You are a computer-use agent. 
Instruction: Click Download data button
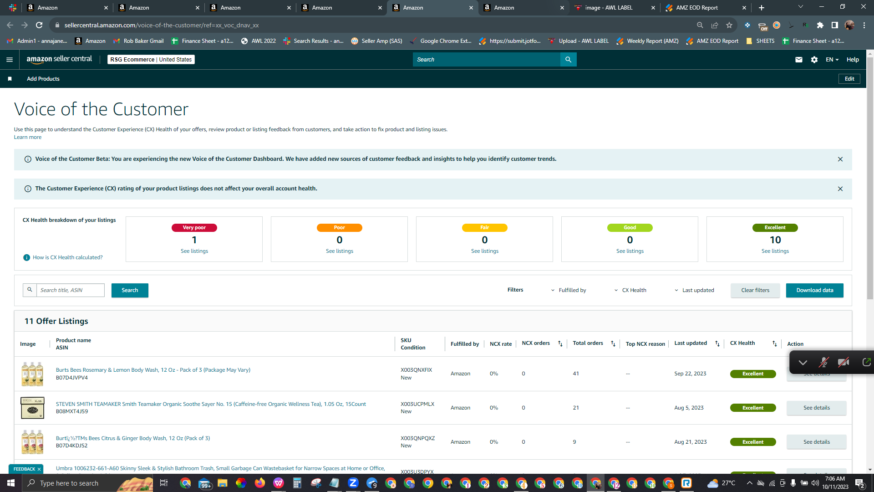pos(815,290)
